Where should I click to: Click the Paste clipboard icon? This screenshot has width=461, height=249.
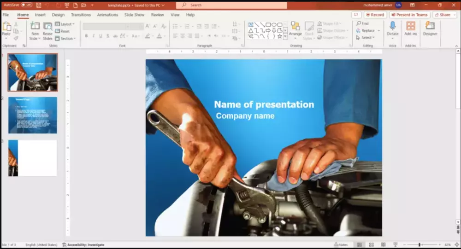click(6, 27)
